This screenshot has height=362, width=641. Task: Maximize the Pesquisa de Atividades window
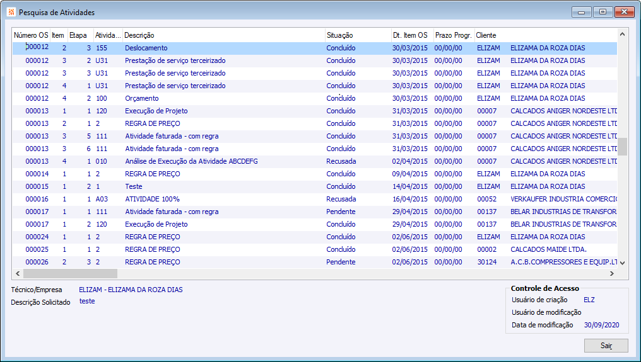pyautogui.click(x=603, y=12)
